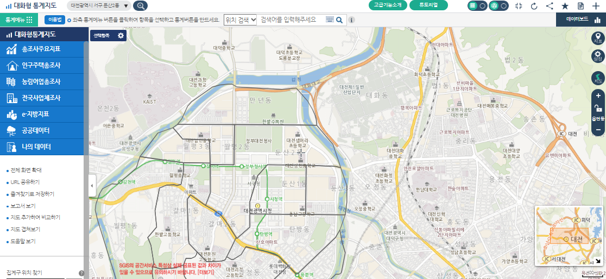
Task: Click the share icon in top toolbar
Action: click(x=550, y=6)
